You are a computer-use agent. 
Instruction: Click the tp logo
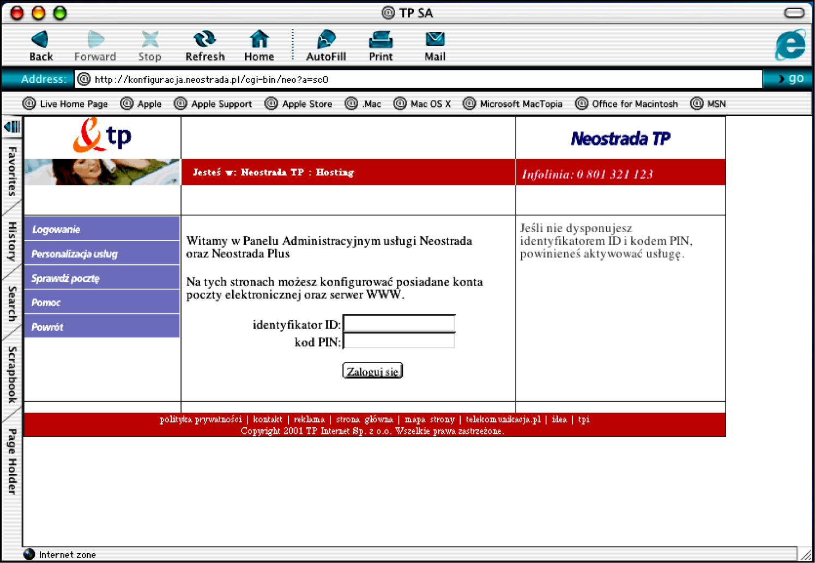pos(102,136)
